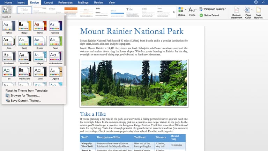Click the Set as Default checkmark
This screenshot has width=268, height=151.
[x=201, y=15]
